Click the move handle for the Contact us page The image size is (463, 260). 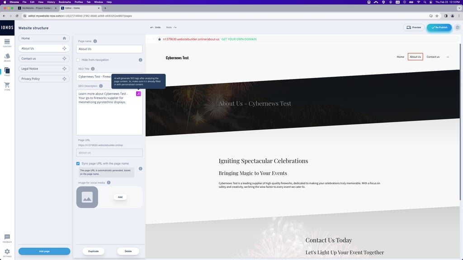pyautogui.click(x=64, y=58)
